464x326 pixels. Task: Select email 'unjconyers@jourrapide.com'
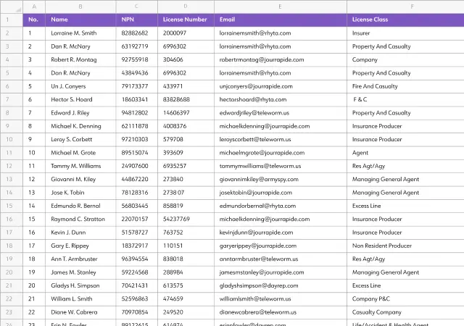coord(281,86)
